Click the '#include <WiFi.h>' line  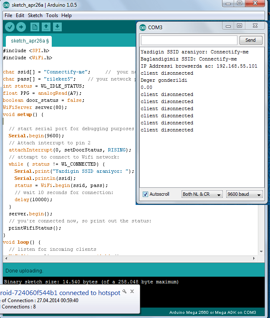click(x=28, y=58)
